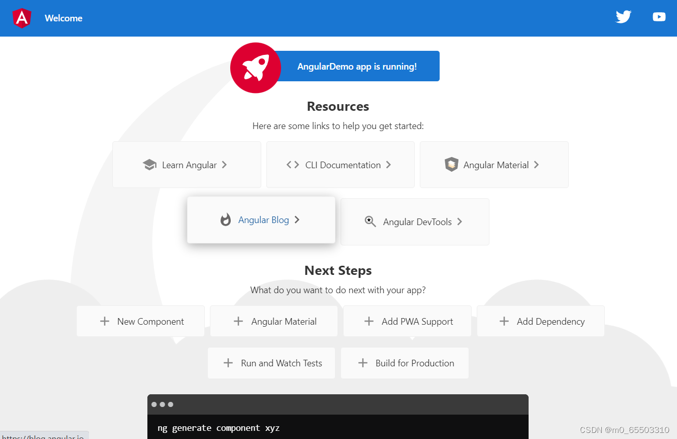
Task: Select Angular Material under Next Steps
Action: pos(274,321)
